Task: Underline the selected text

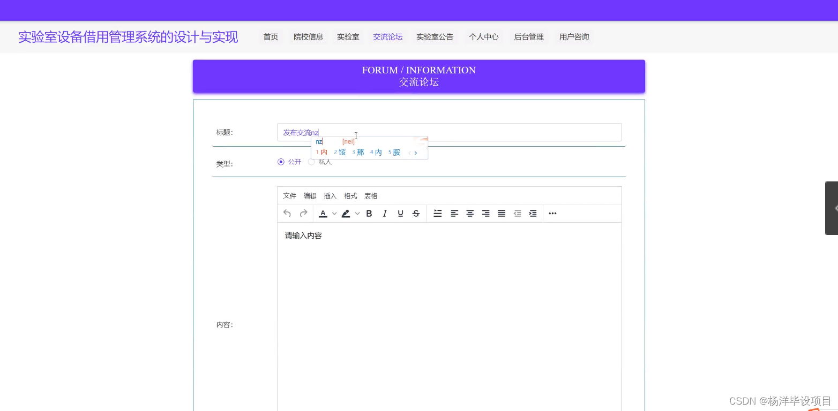Action: click(x=400, y=213)
